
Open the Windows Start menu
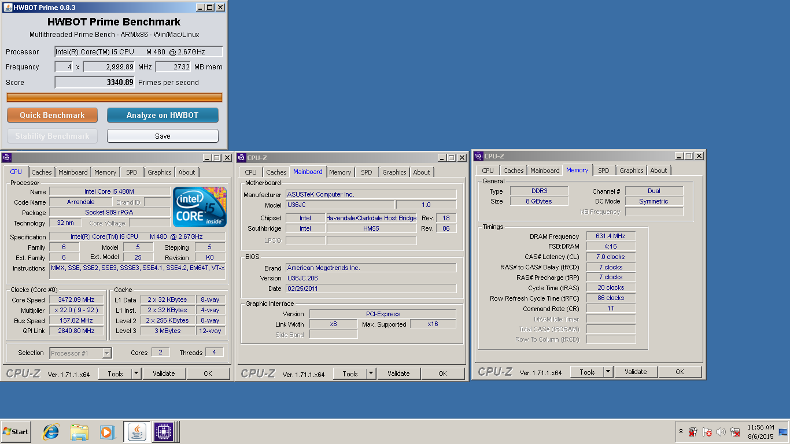point(16,432)
